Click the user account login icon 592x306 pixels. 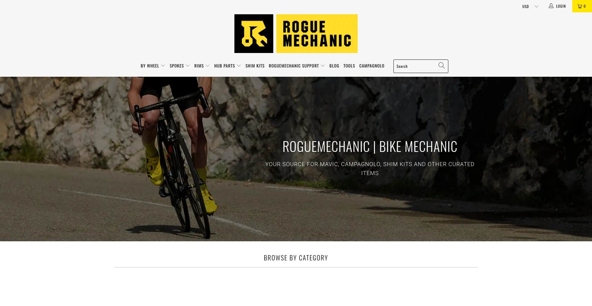551,6
